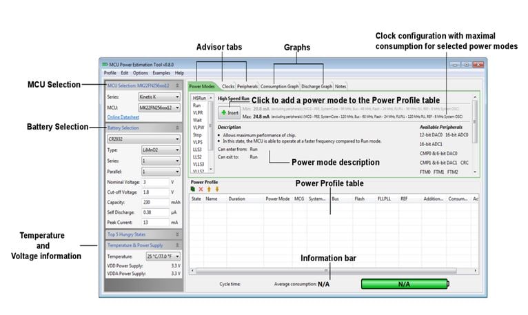Open the battery Type LiMnO2 dropdown
The image size is (528, 315).
tap(160, 149)
